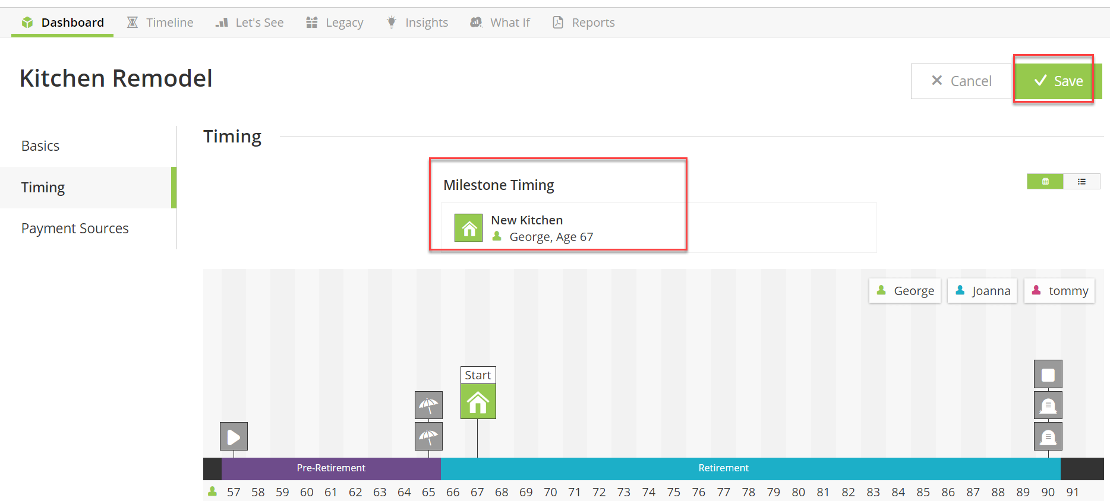
Task: Click the lower tombstone marker icon
Action: (x=1048, y=437)
